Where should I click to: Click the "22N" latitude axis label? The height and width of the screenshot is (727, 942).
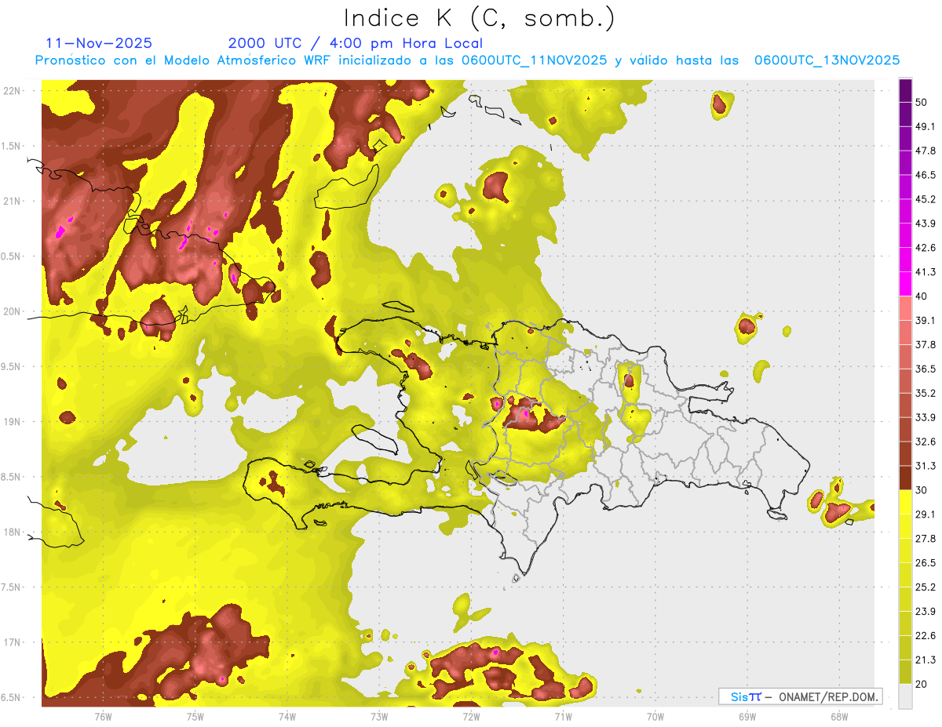12,91
